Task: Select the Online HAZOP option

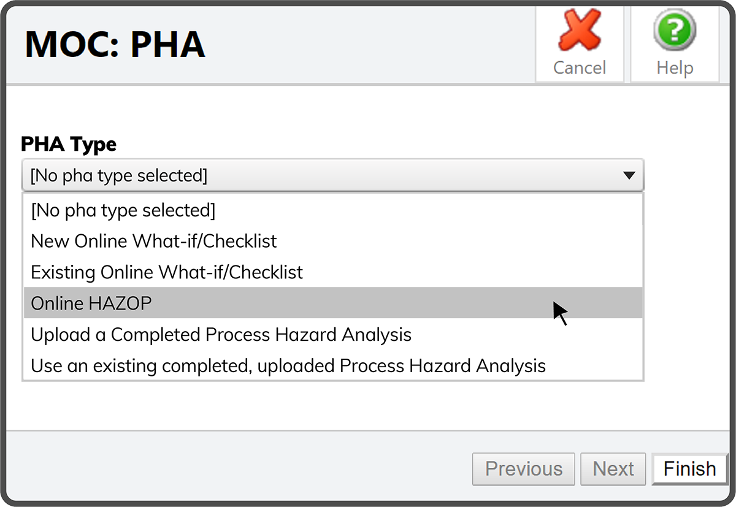Action: pos(92,303)
